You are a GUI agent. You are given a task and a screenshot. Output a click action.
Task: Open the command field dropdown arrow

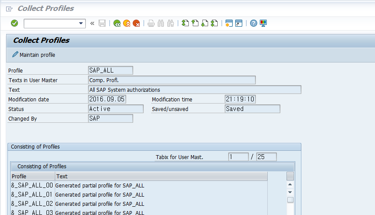coord(81,24)
